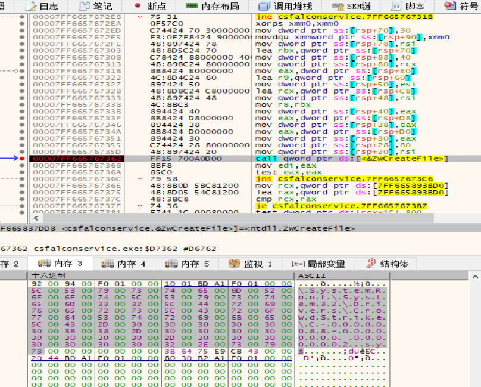Screen dimensions: 481x387
Task: Click the csfalconservice.exe:$D7362 #D6762 info line
Action: pyautogui.click(x=108, y=249)
